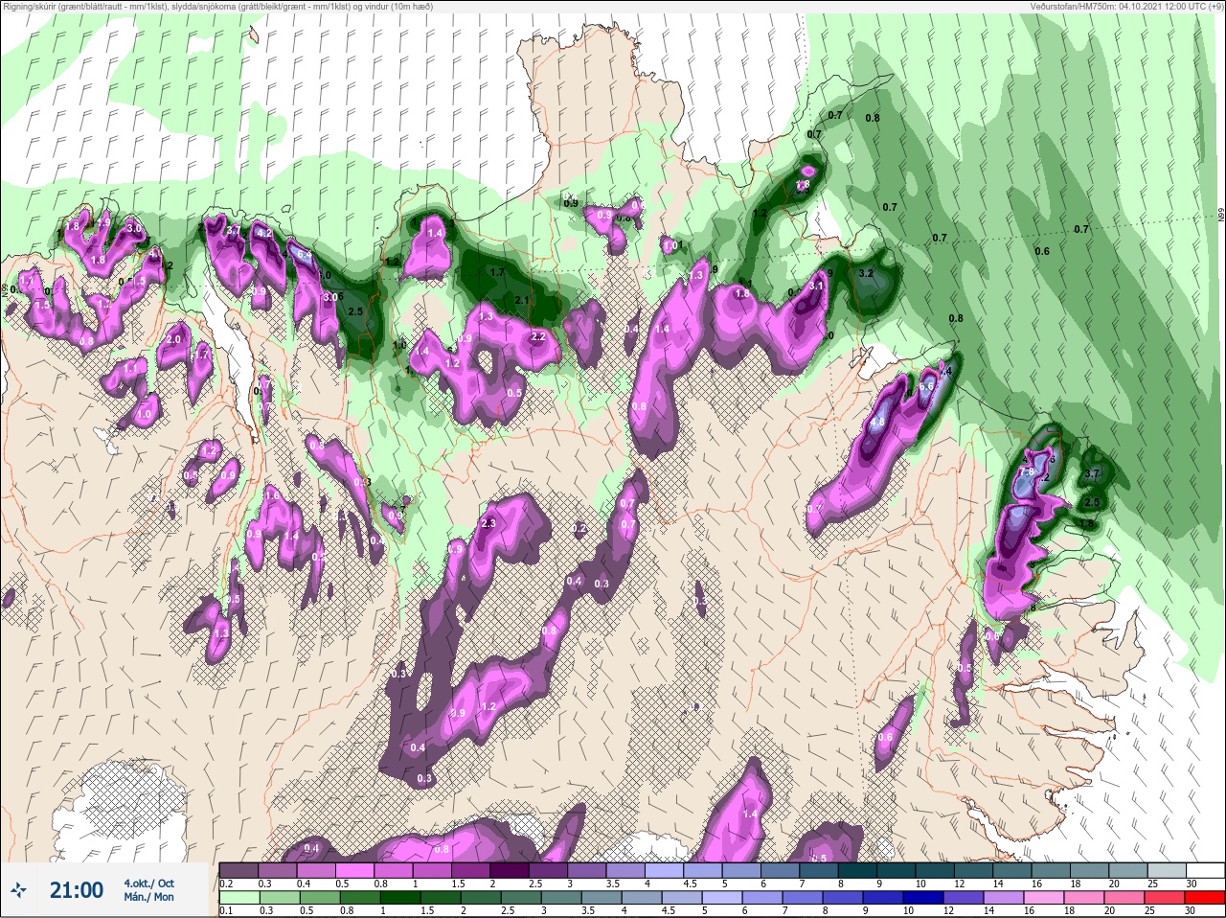The height and width of the screenshot is (918, 1226).
Task: Select the dark teal 8 snow legend swatch
Action: 857,870
